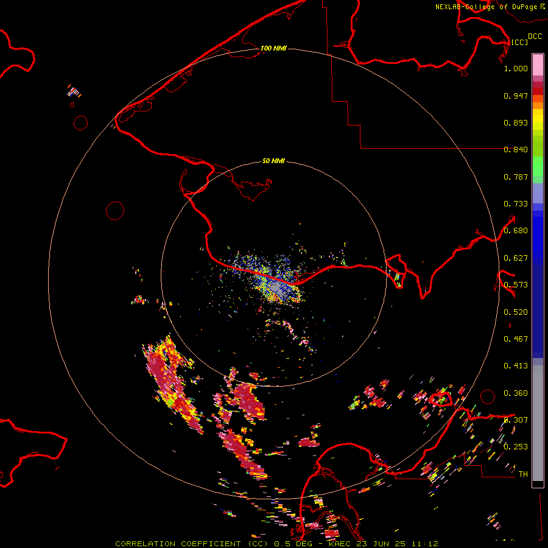Click the 0.413 scale value

coord(516,366)
